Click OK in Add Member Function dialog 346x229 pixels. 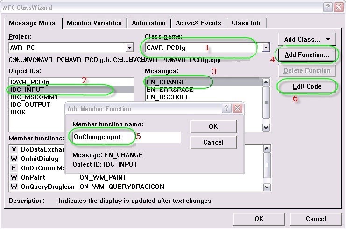(x=213, y=126)
